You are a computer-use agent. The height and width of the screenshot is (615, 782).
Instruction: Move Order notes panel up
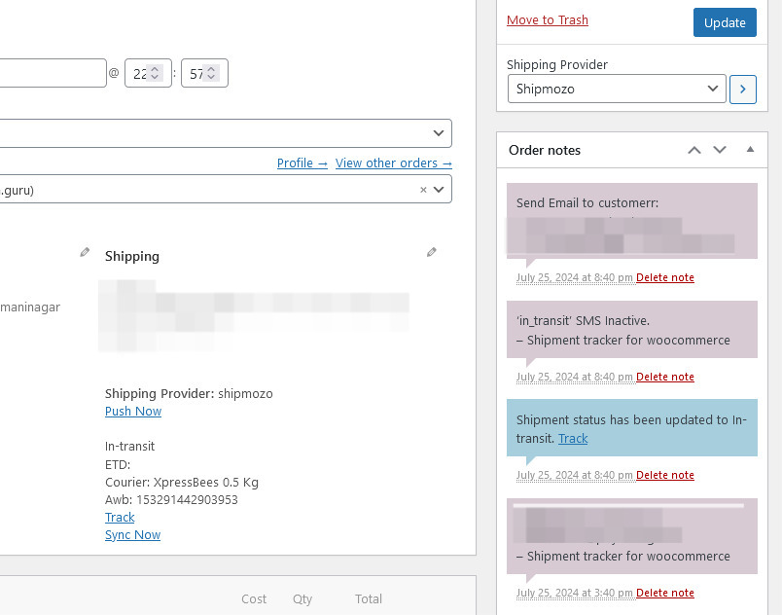click(x=694, y=150)
